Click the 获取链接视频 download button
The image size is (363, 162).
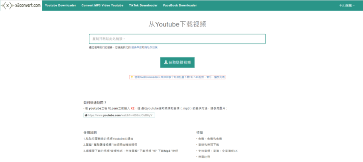point(177,62)
